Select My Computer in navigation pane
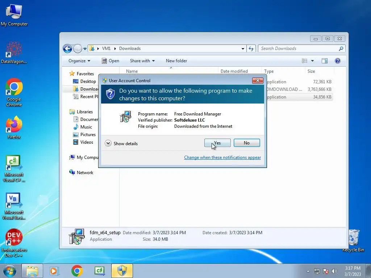The height and width of the screenshot is (278, 371). point(84,157)
